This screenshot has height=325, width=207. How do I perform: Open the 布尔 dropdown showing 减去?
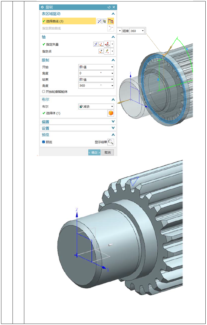pos(96,107)
